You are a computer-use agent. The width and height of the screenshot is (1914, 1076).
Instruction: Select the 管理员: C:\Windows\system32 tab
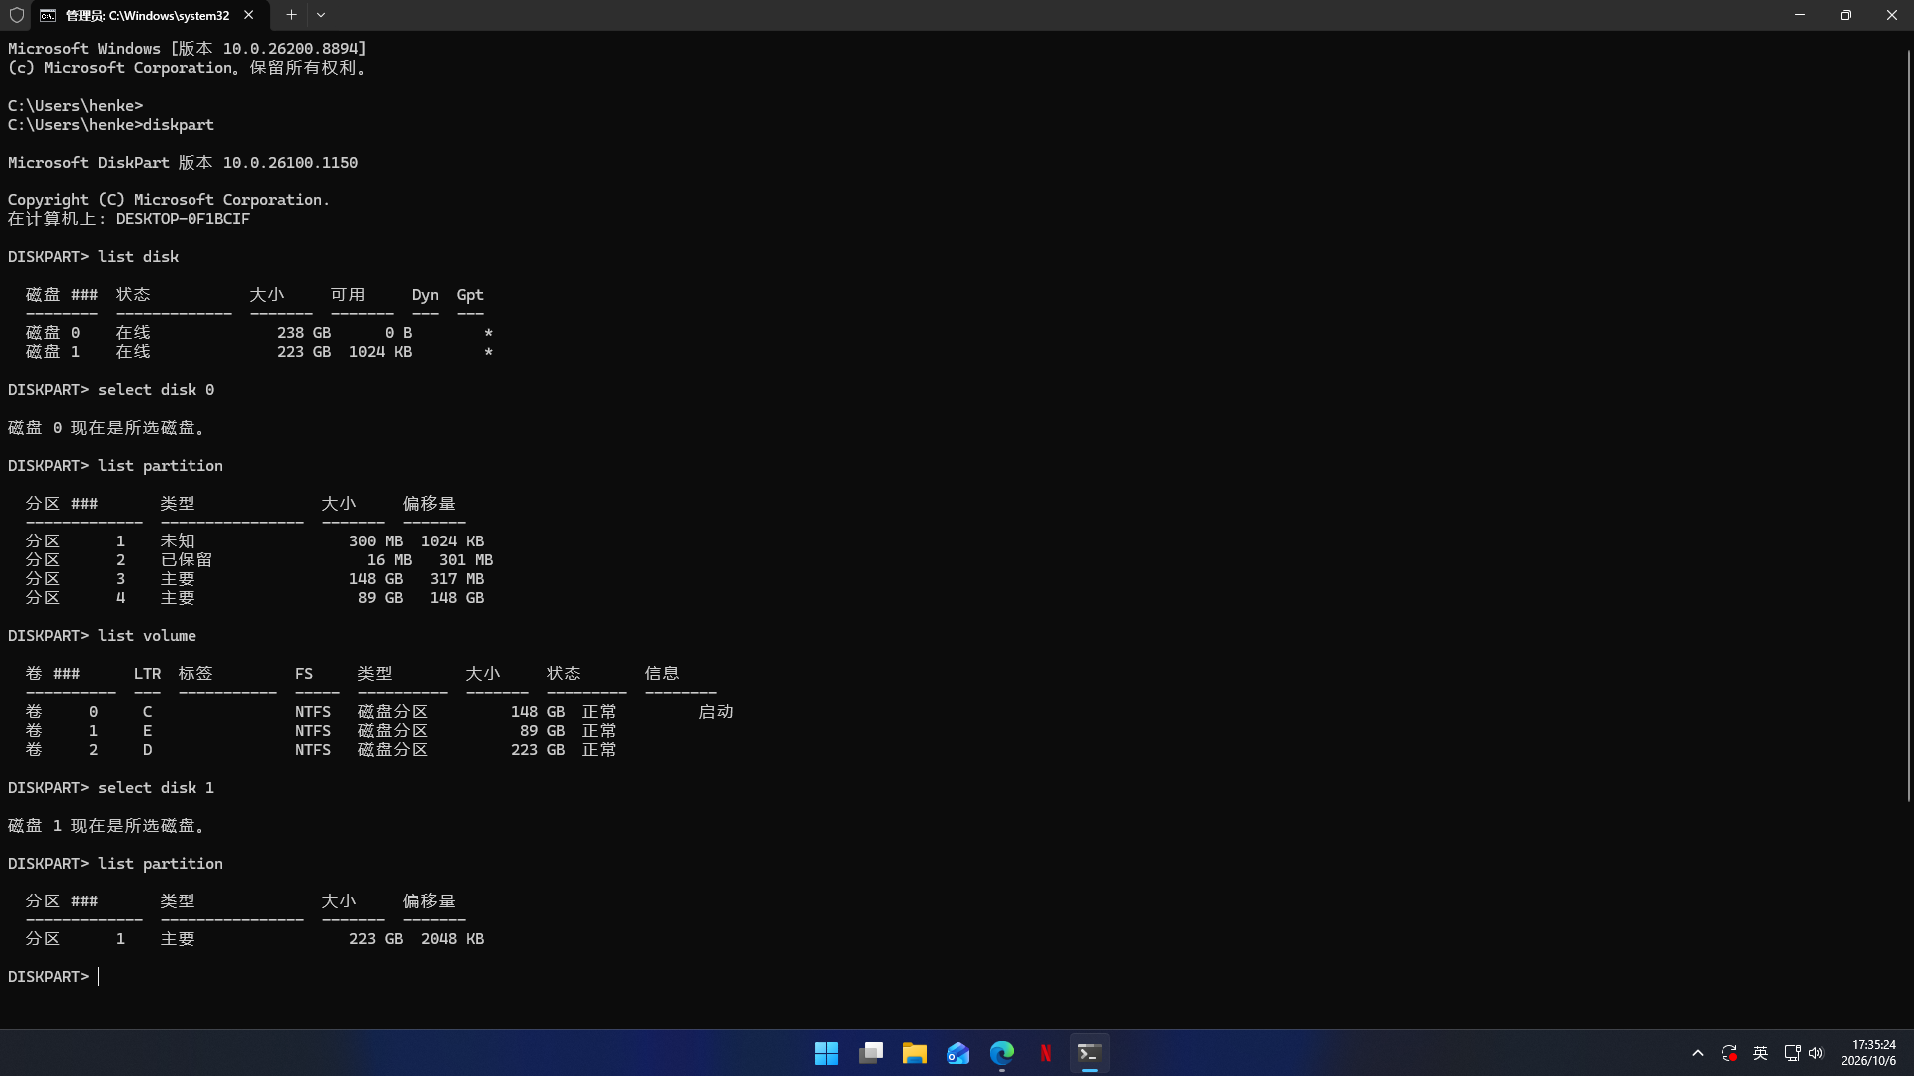click(148, 15)
